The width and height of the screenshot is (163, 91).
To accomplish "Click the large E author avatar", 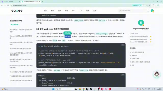I will (x=141, y=22).
